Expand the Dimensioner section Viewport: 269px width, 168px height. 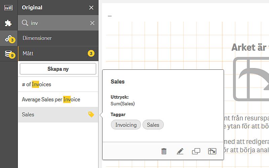coord(58,38)
